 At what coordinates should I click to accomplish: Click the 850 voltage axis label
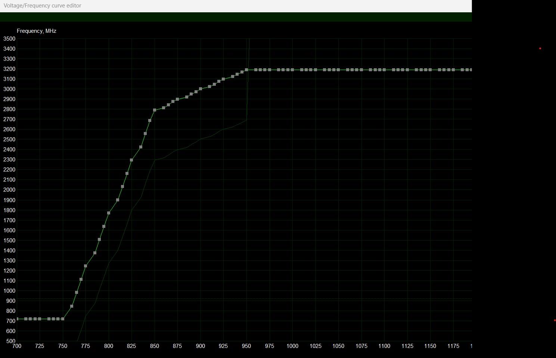(155, 346)
